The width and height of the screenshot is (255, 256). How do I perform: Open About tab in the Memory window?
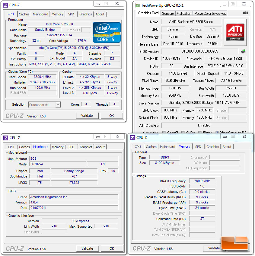click(227, 147)
